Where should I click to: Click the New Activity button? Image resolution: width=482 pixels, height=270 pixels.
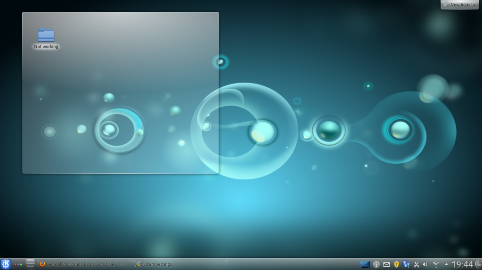pos(459,5)
